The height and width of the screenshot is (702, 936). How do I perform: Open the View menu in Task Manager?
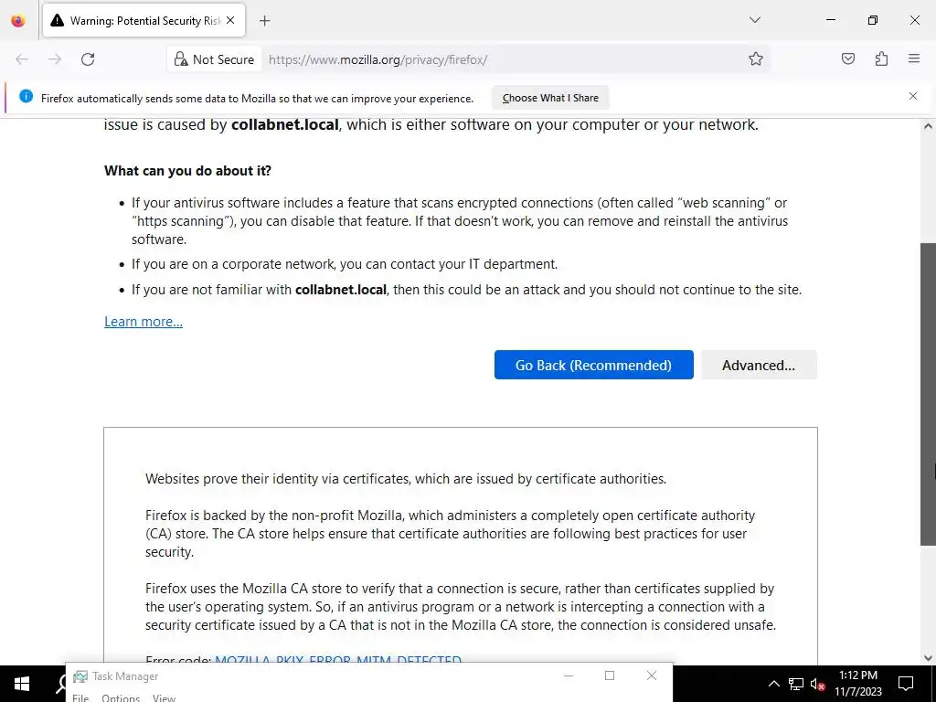tap(164, 697)
